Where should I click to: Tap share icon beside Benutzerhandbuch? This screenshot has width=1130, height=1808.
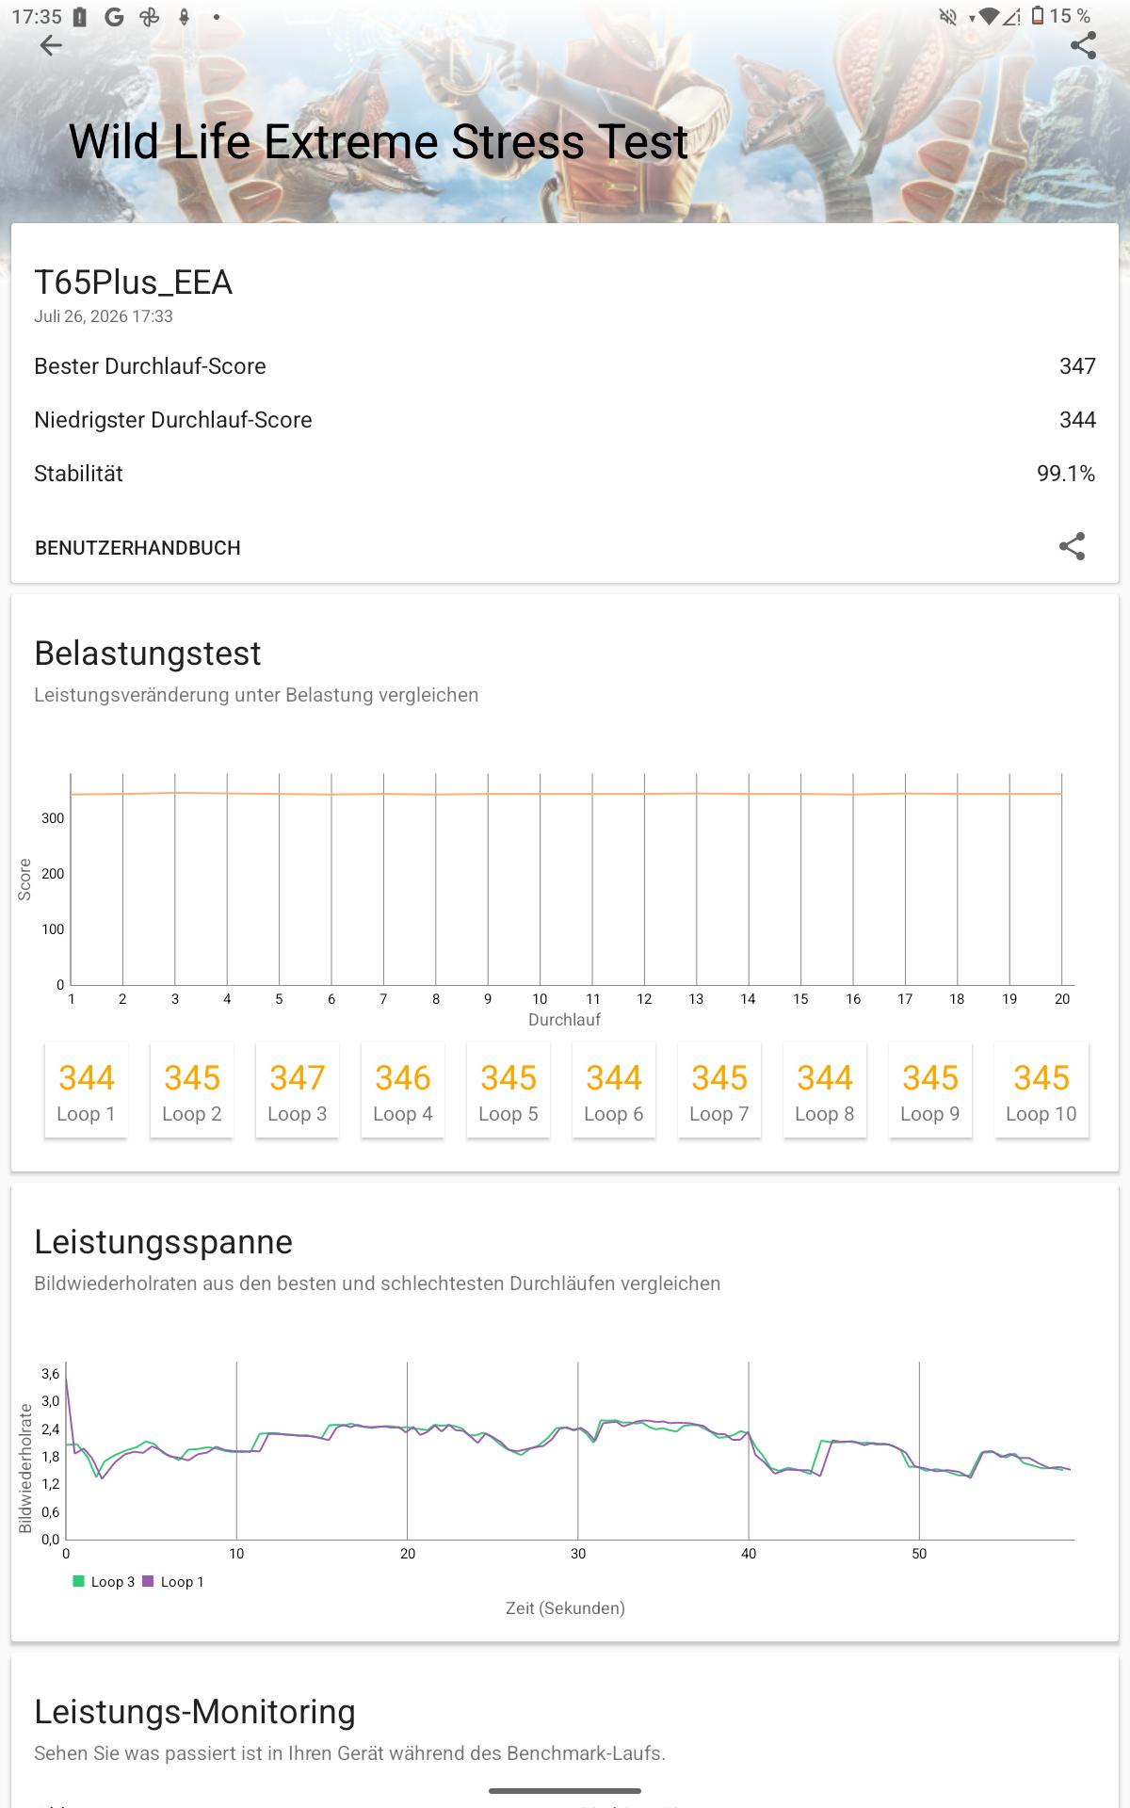tap(1072, 547)
